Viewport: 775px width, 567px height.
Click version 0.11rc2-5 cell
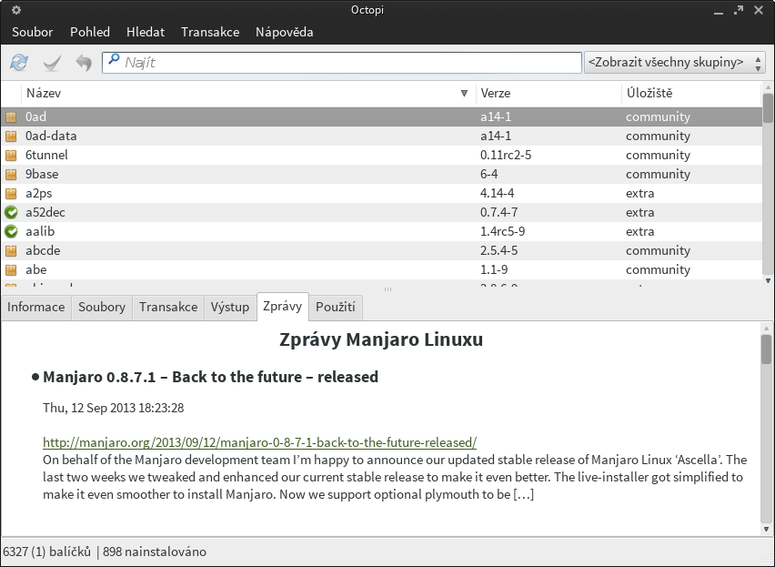(x=506, y=156)
